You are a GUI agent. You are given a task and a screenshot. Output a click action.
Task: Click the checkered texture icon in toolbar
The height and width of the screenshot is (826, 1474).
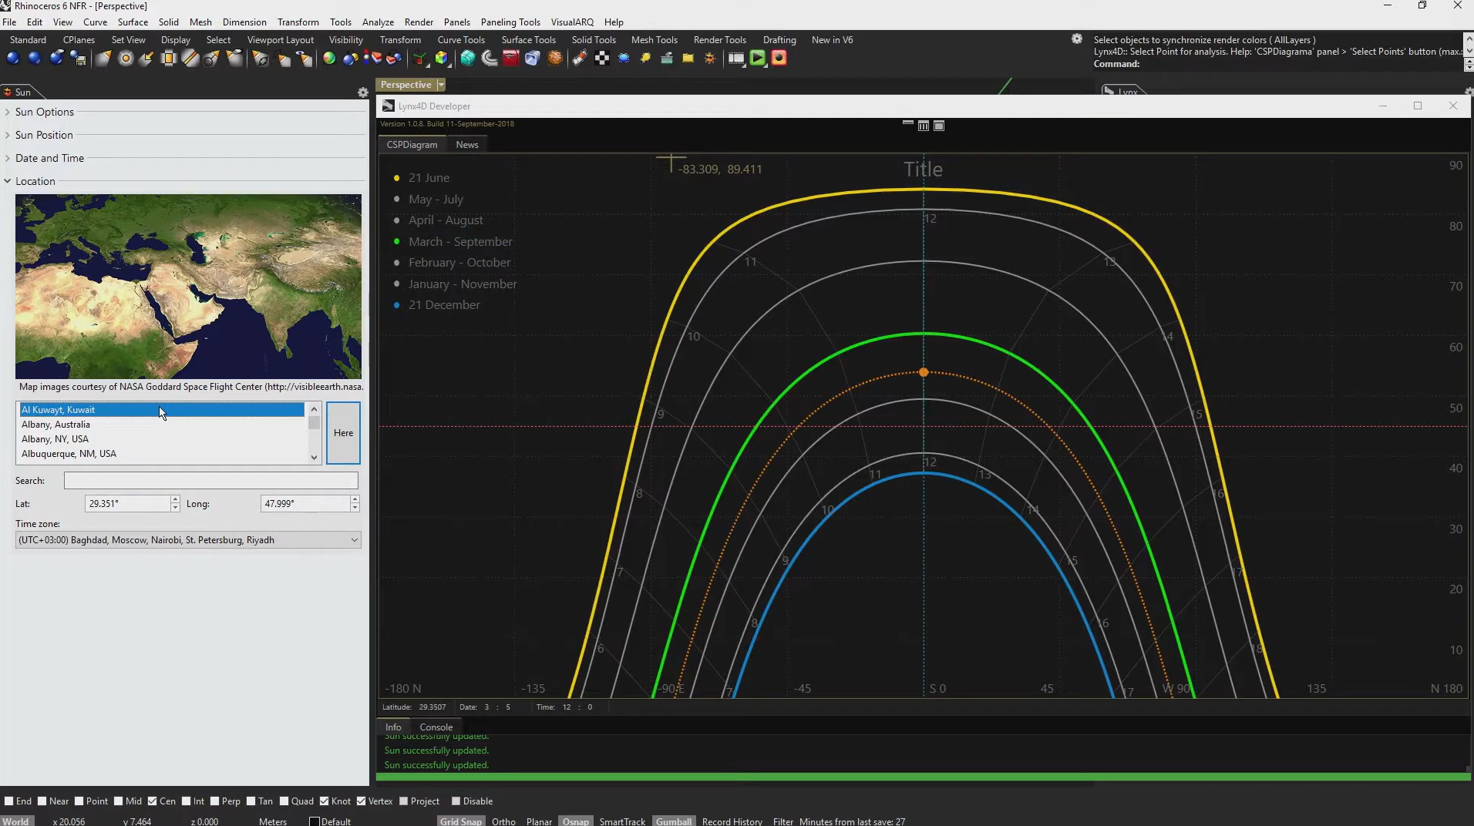tap(602, 59)
